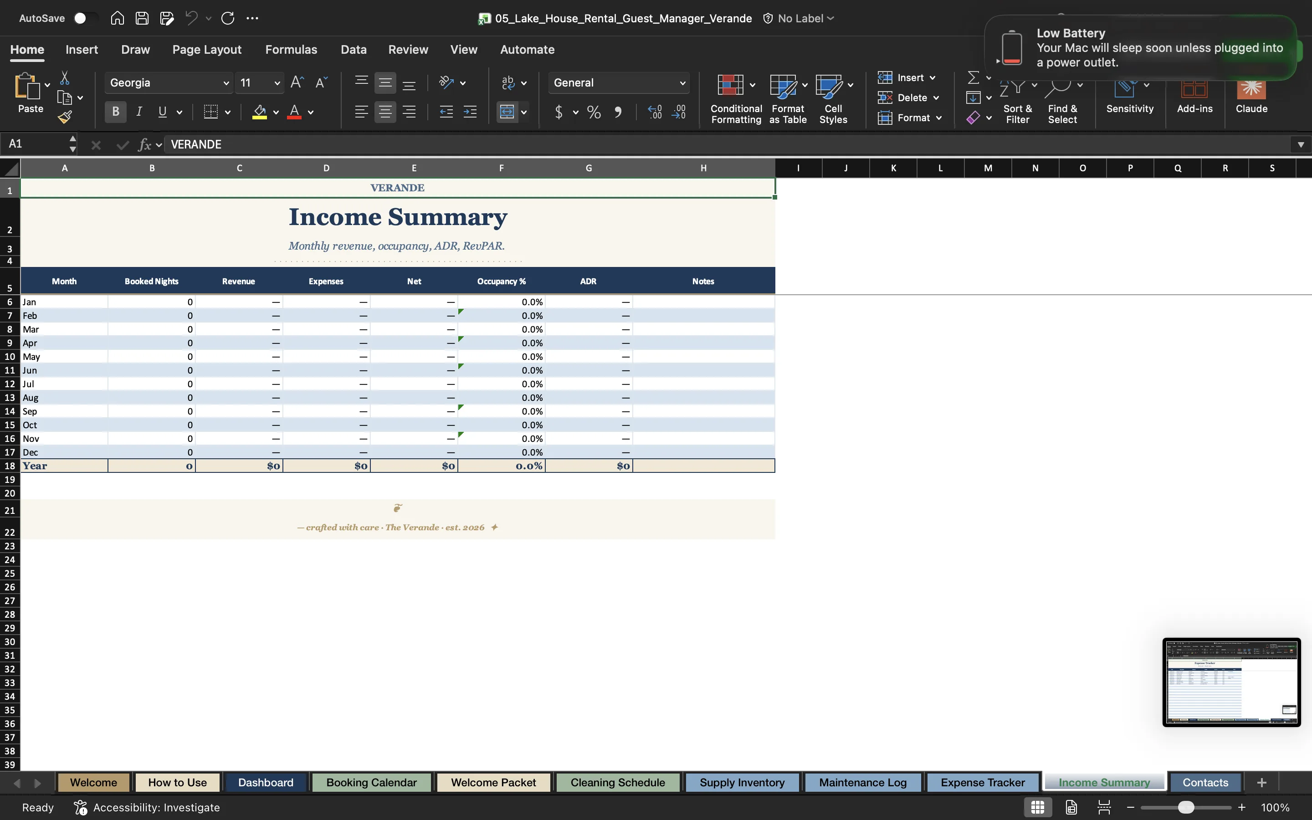
Task: Open the Georgia font name dropdown
Action: [226, 83]
